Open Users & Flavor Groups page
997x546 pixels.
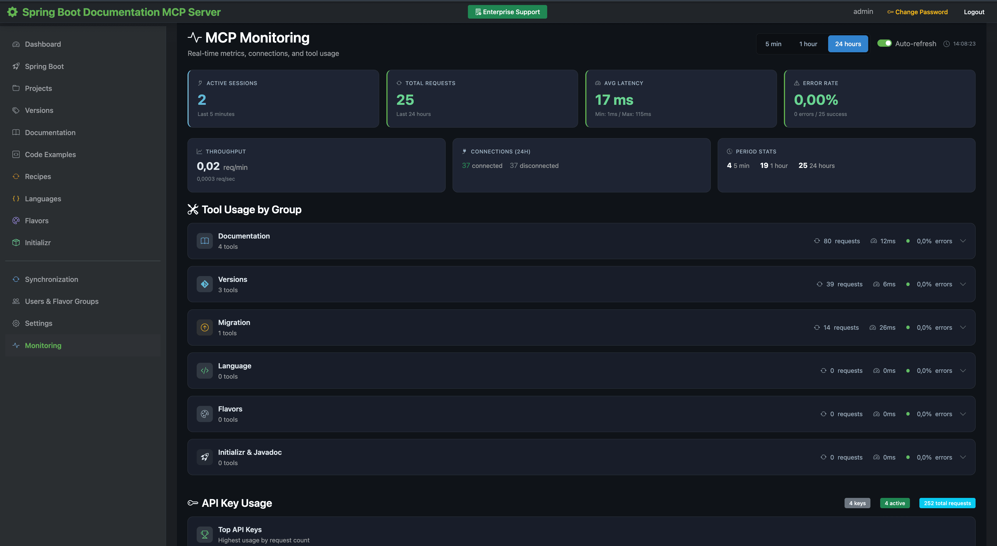coord(61,301)
